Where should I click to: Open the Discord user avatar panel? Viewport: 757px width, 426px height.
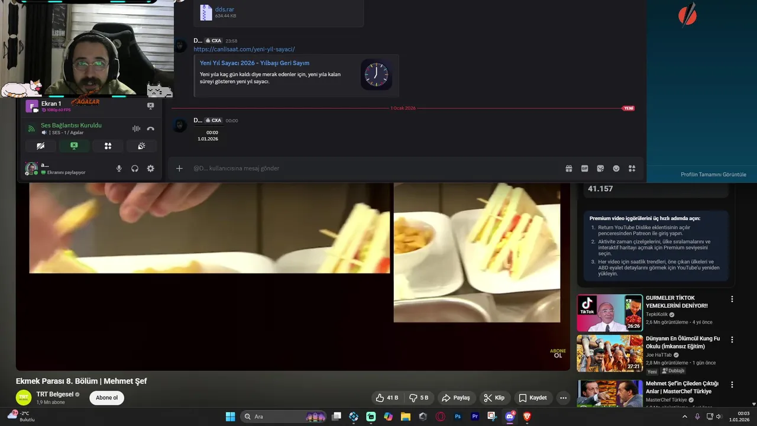pyautogui.click(x=31, y=169)
